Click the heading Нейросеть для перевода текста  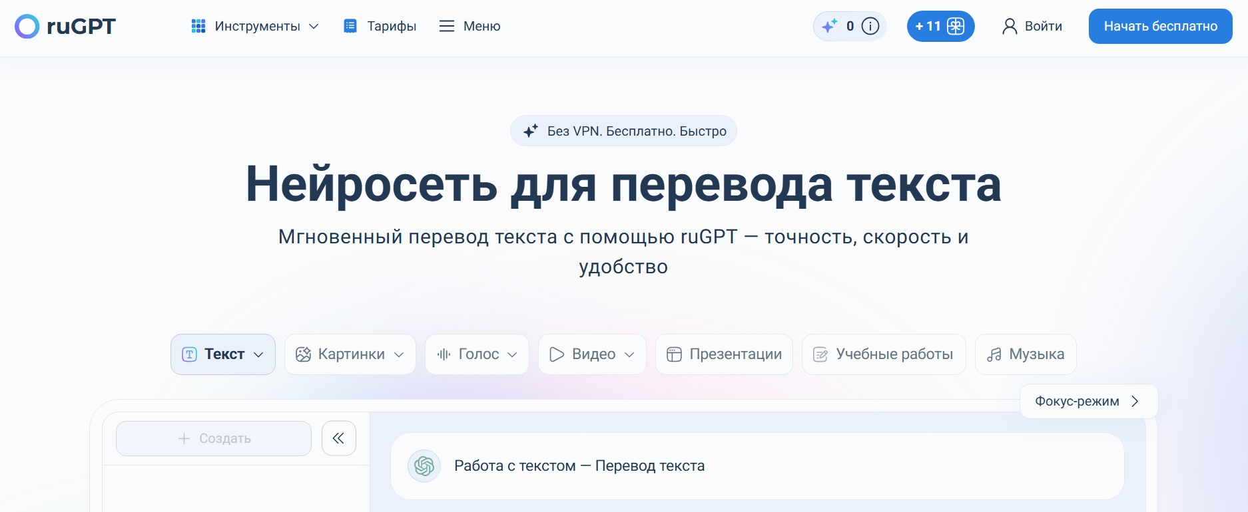[623, 184]
